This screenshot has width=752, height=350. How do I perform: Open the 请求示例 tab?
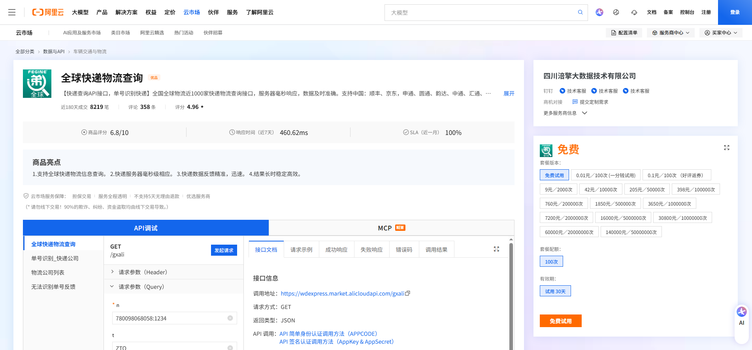(302, 249)
